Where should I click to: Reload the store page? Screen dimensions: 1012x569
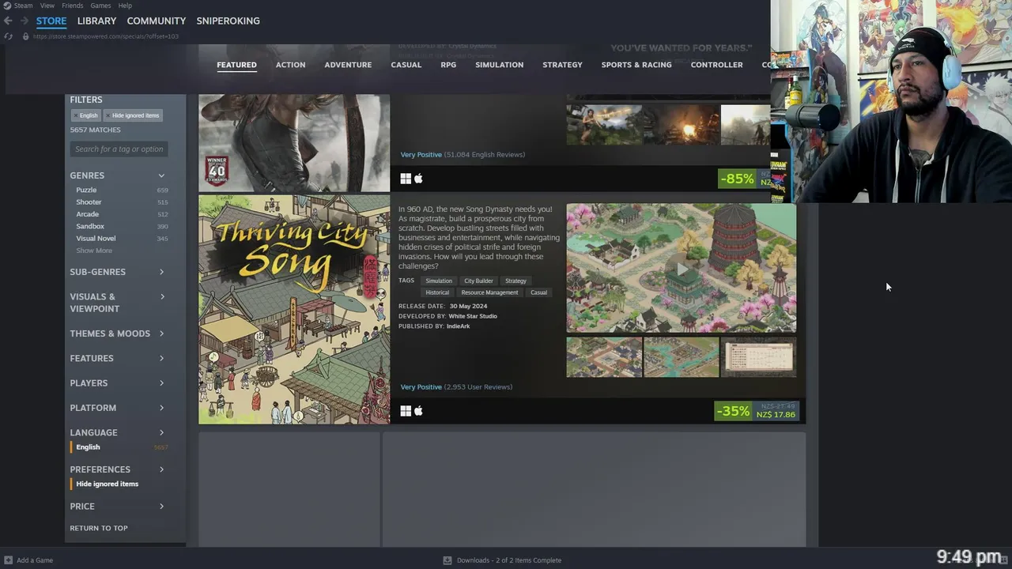(x=8, y=36)
